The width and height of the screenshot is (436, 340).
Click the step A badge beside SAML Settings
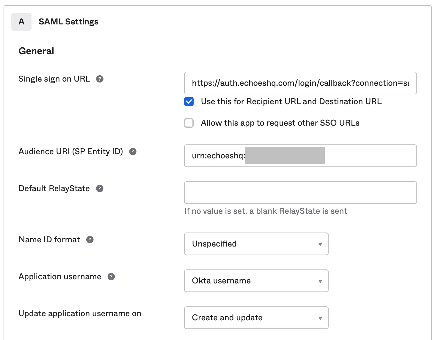coord(21,22)
